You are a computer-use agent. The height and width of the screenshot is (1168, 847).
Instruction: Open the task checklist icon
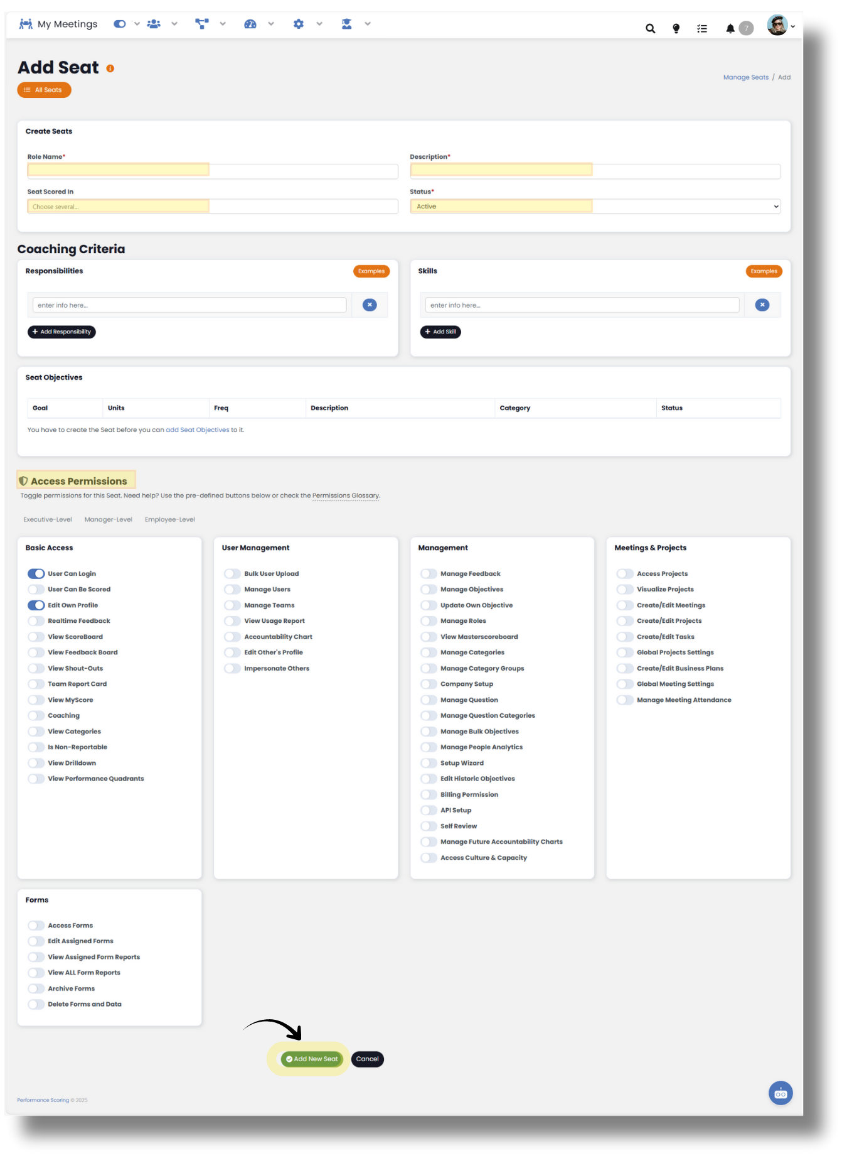point(702,28)
